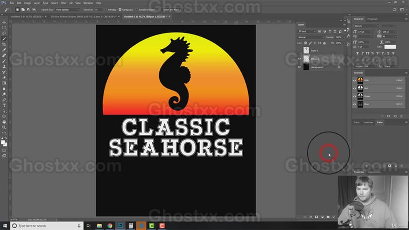The height and width of the screenshot is (230, 409).
Task: Select the Crop tool
Action: point(4,44)
